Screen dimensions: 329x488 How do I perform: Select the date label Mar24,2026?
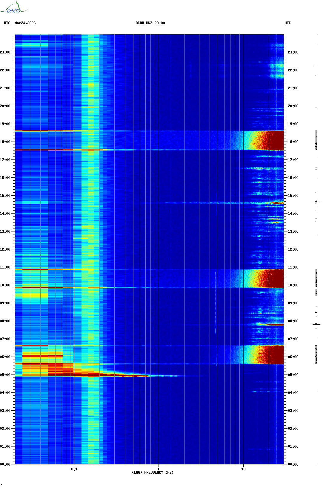point(25,23)
